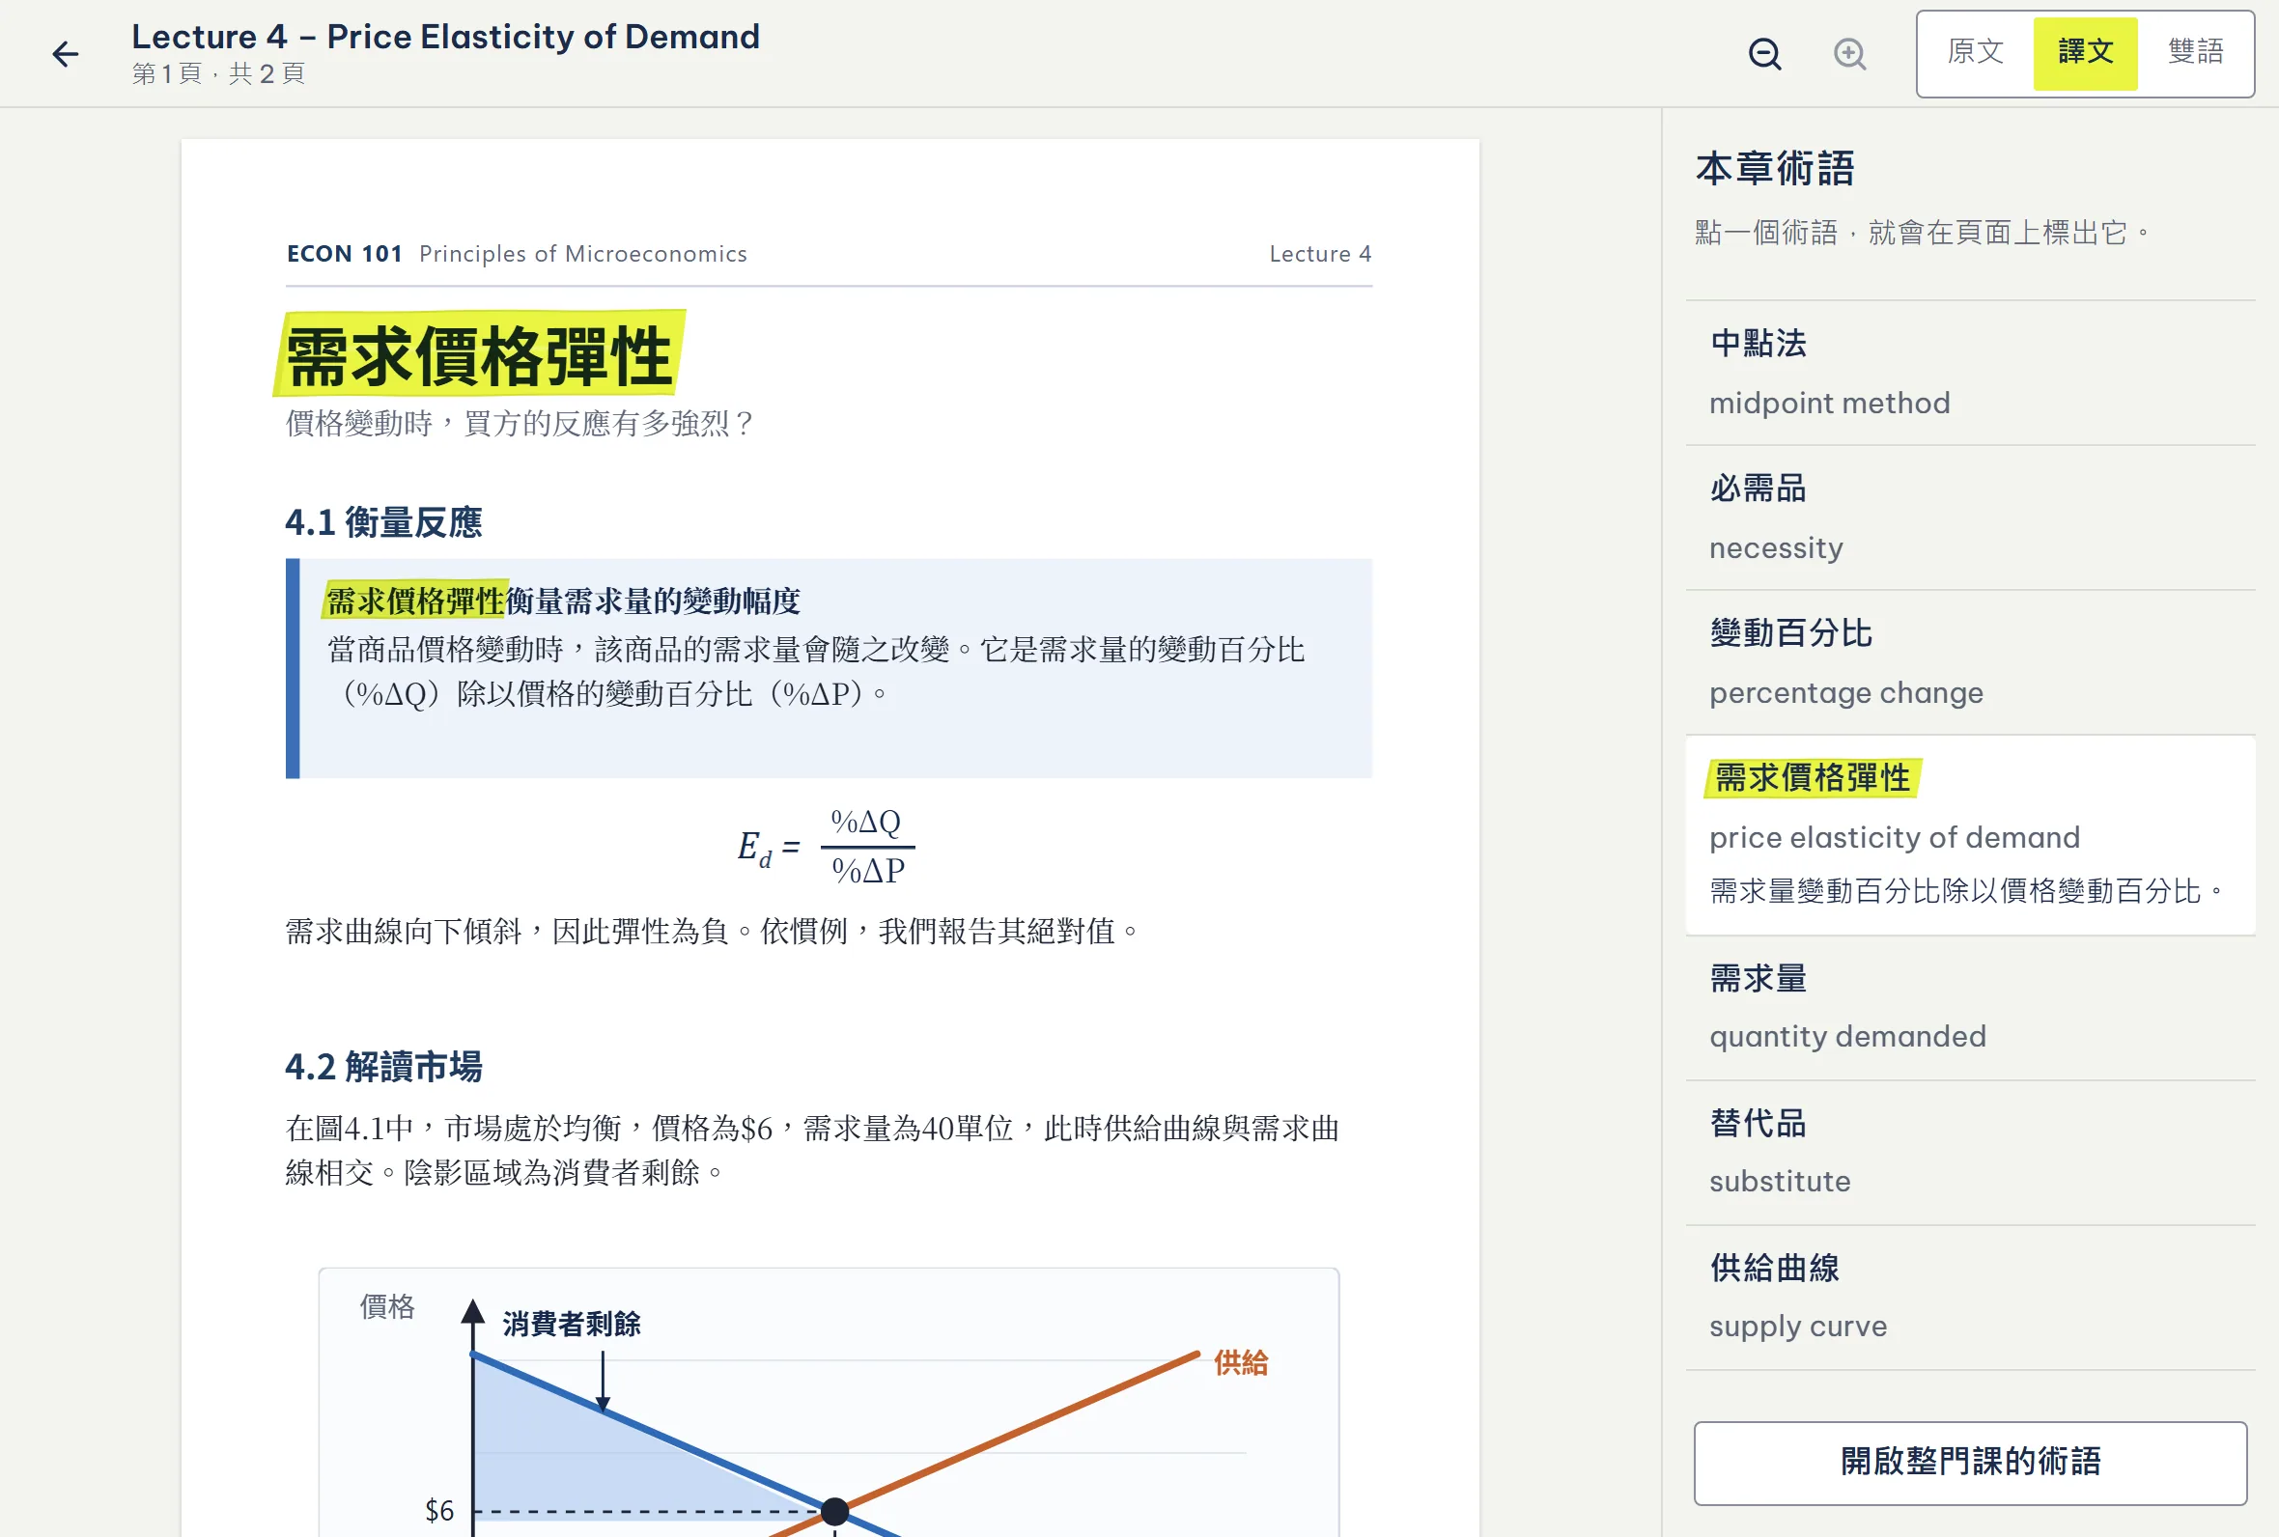Click the equilibrium point on the chart
2279x1537 pixels.
834,1511
